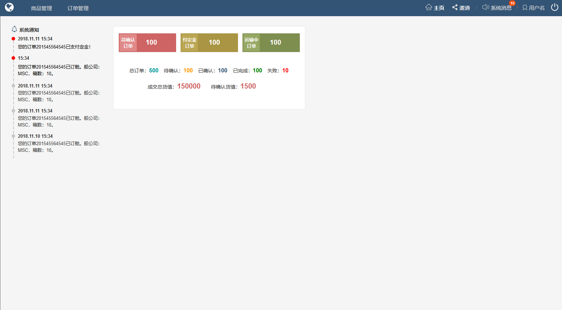Select the 系统通知 heading
Viewport: 562px width, 310px height.
click(29, 30)
